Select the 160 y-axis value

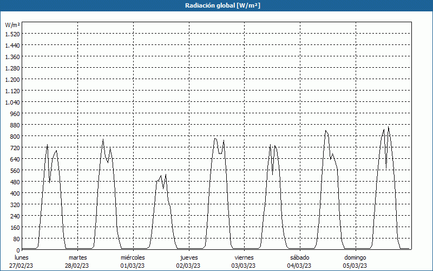coord(15,227)
